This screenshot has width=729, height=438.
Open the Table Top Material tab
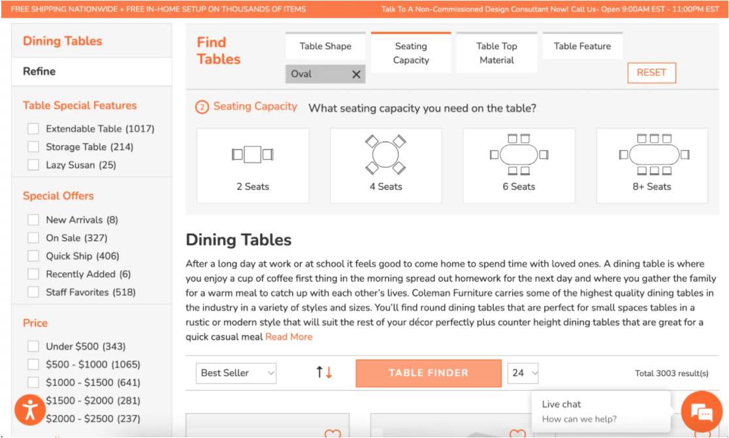pos(496,53)
